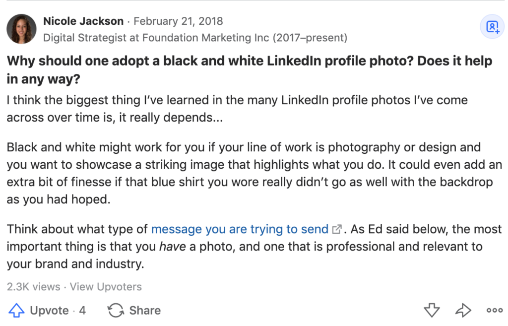The height and width of the screenshot is (326, 508).
Task: Click the upvote count number 4
Action: click(x=82, y=311)
